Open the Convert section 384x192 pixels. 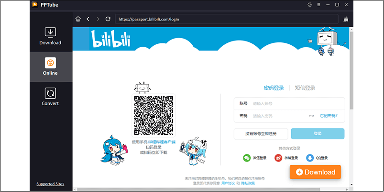coord(50,97)
